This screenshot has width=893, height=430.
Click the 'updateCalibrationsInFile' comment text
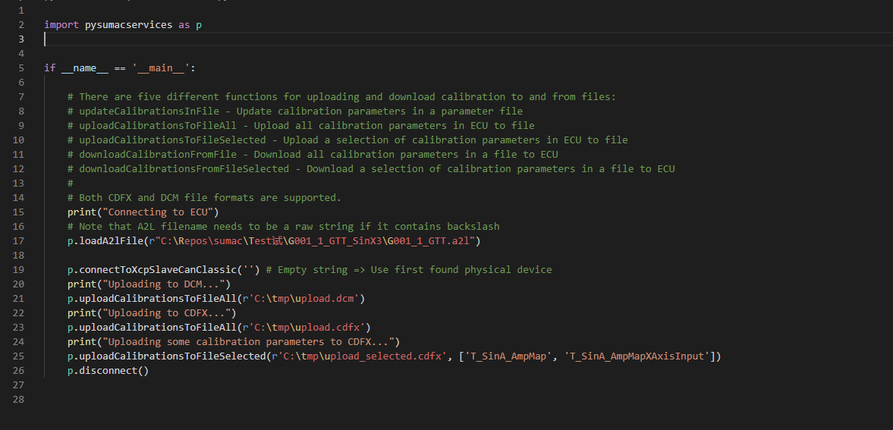pos(149,111)
